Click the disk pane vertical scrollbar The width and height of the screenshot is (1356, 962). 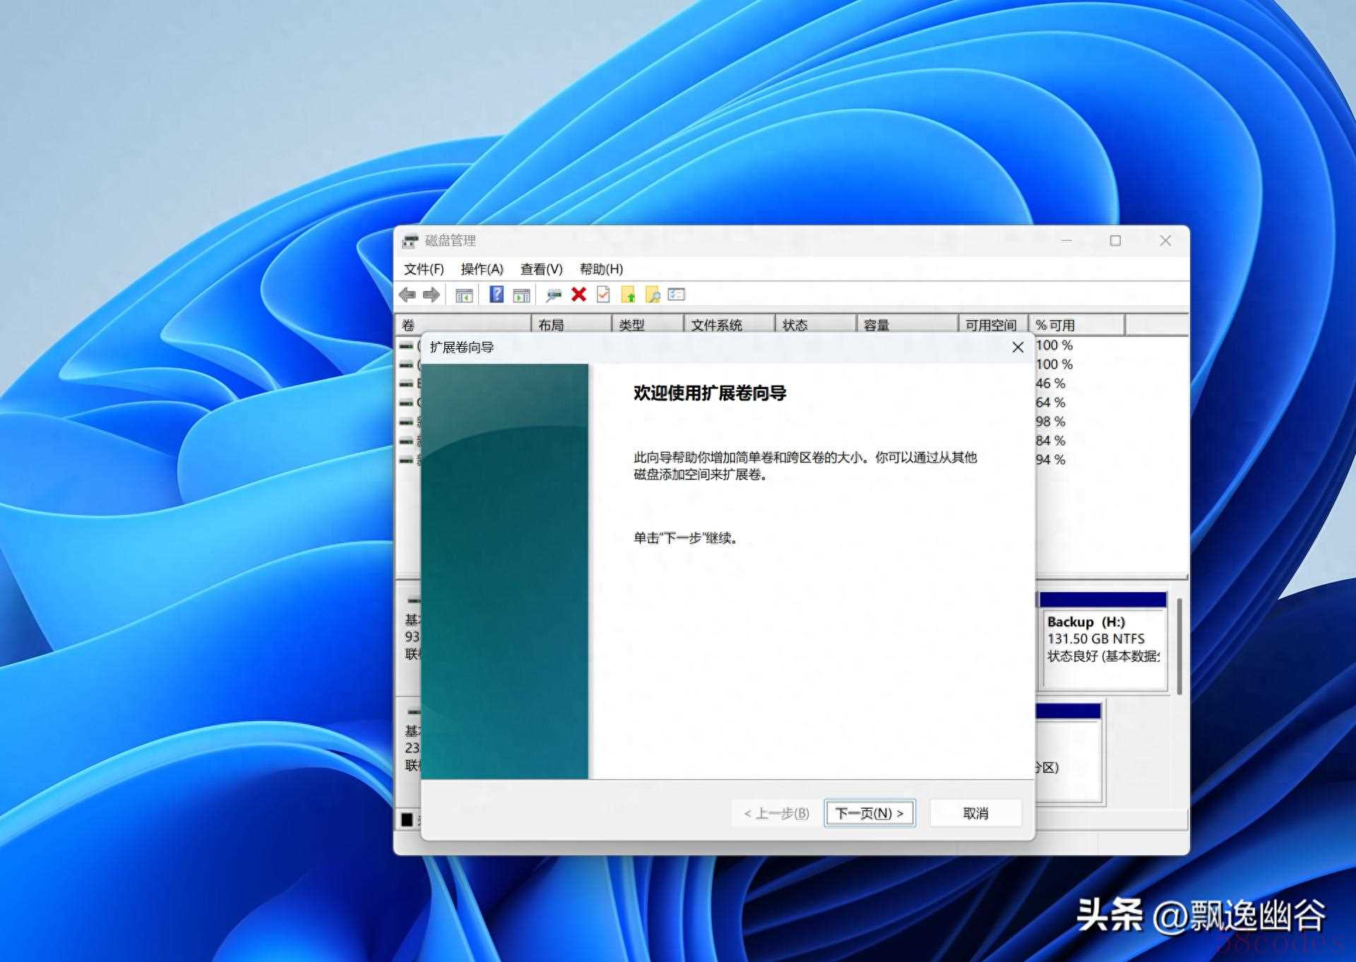click(x=1179, y=646)
